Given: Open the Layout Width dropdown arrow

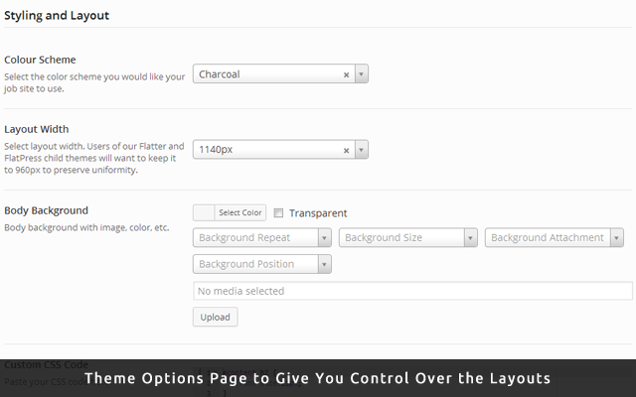Looking at the screenshot, I should coord(362,150).
